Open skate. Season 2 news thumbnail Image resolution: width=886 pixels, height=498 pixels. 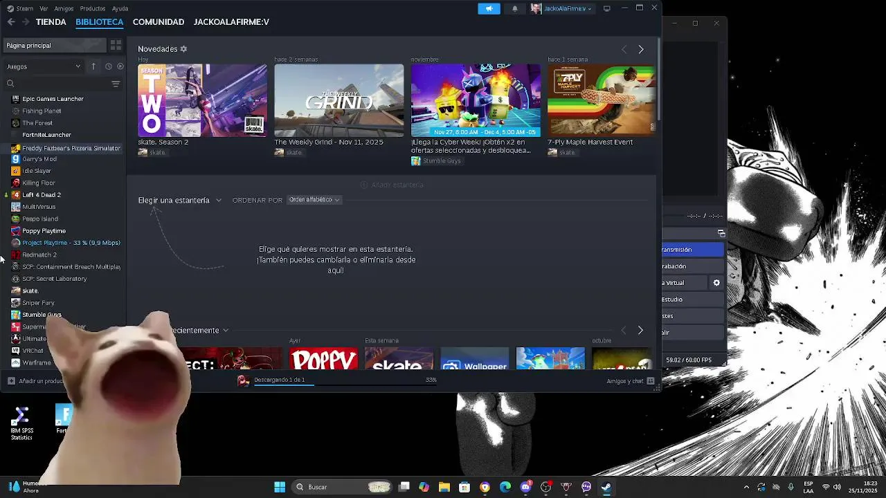(202, 100)
